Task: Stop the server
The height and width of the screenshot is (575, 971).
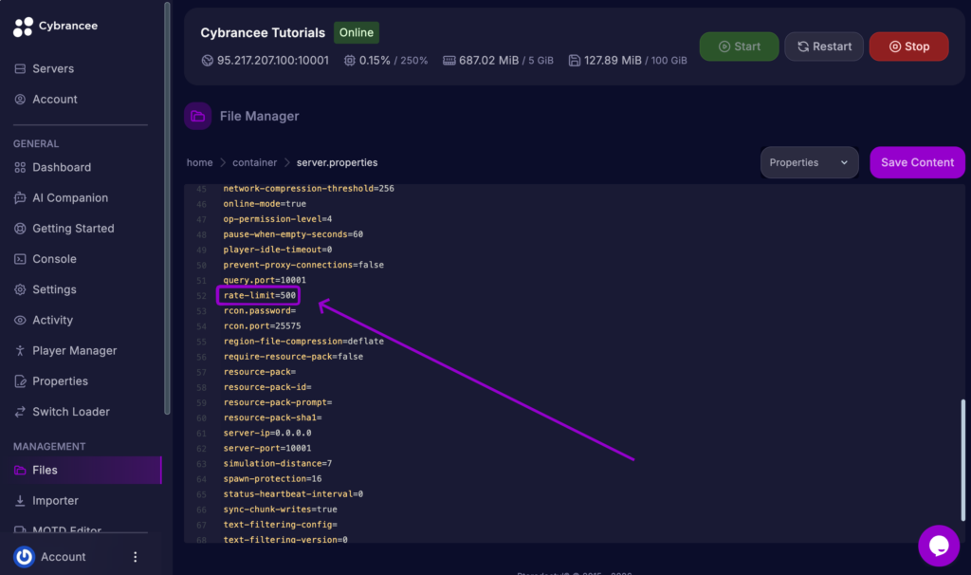Action: click(908, 46)
